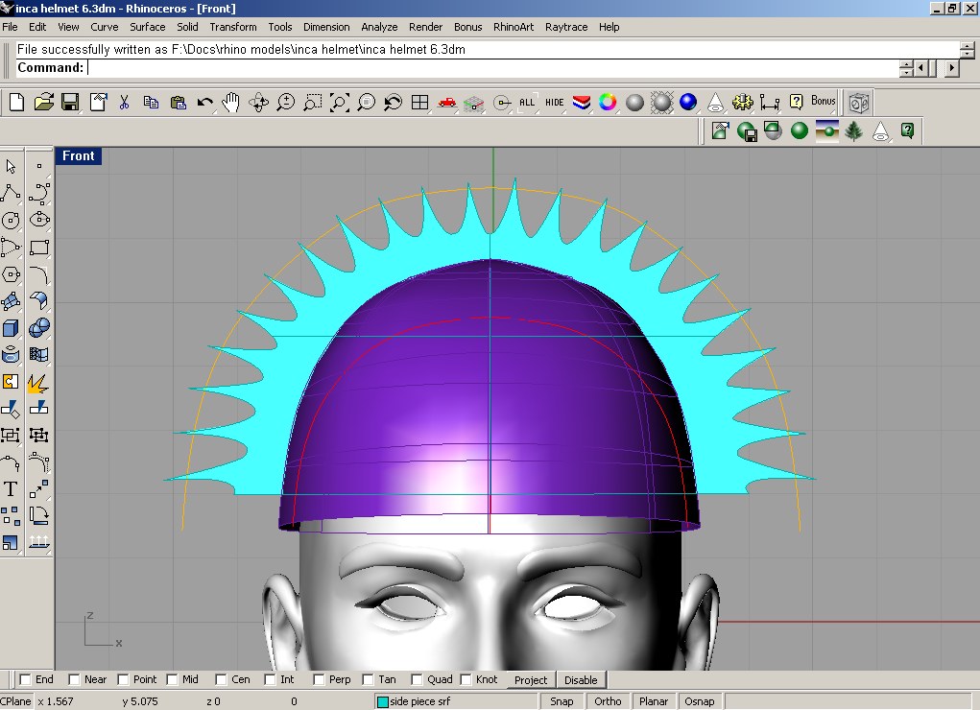Click the Open file folder icon
Image resolution: width=980 pixels, height=710 pixels.
(43, 102)
